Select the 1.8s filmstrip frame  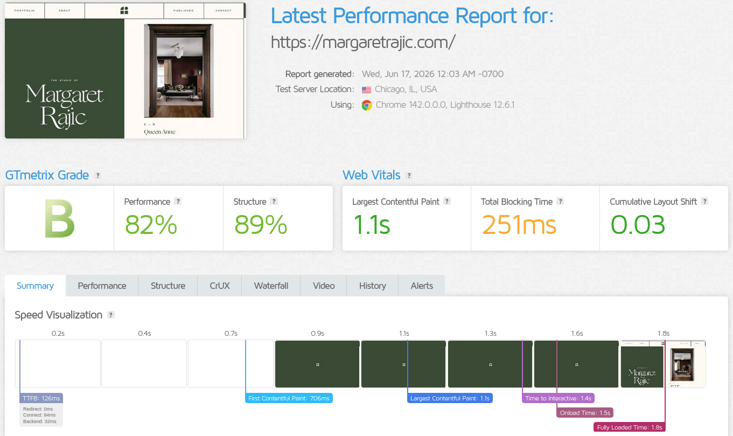(x=663, y=364)
